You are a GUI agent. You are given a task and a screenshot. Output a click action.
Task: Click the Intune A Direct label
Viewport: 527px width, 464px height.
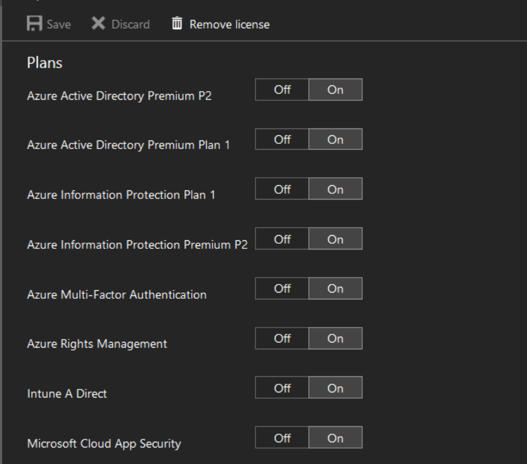67,393
